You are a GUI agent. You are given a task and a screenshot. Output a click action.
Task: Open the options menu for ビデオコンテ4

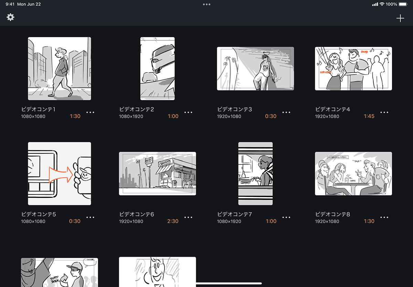coord(384,112)
